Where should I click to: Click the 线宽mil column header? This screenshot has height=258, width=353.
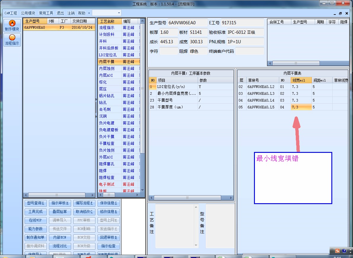pos(301,80)
